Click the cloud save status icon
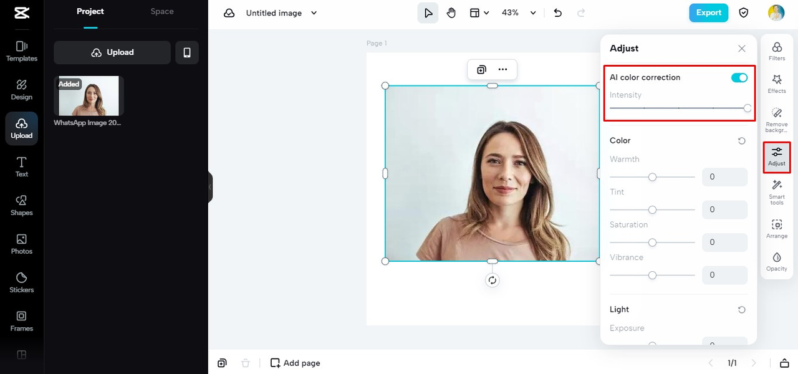This screenshot has width=798, height=374. (229, 13)
